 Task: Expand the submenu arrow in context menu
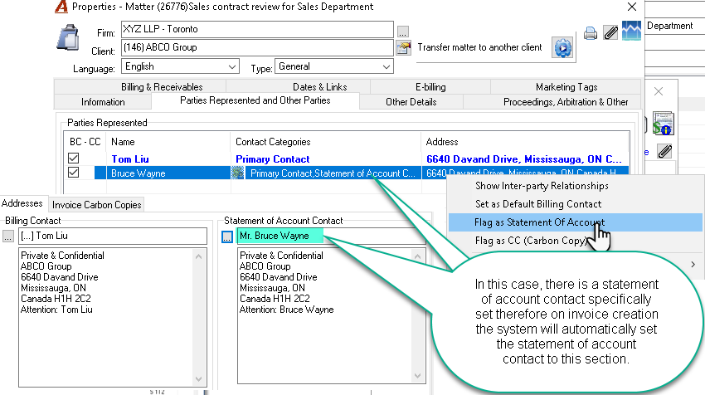click(x=693, y=265)
